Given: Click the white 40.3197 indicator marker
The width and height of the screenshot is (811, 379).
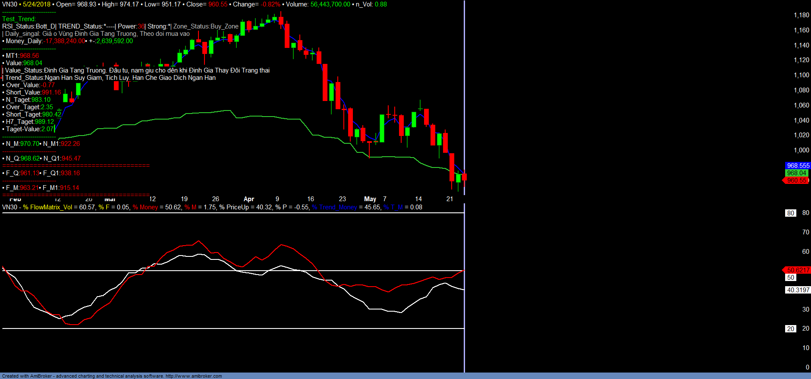Looking at the screenshot, I should pos(798,290).
